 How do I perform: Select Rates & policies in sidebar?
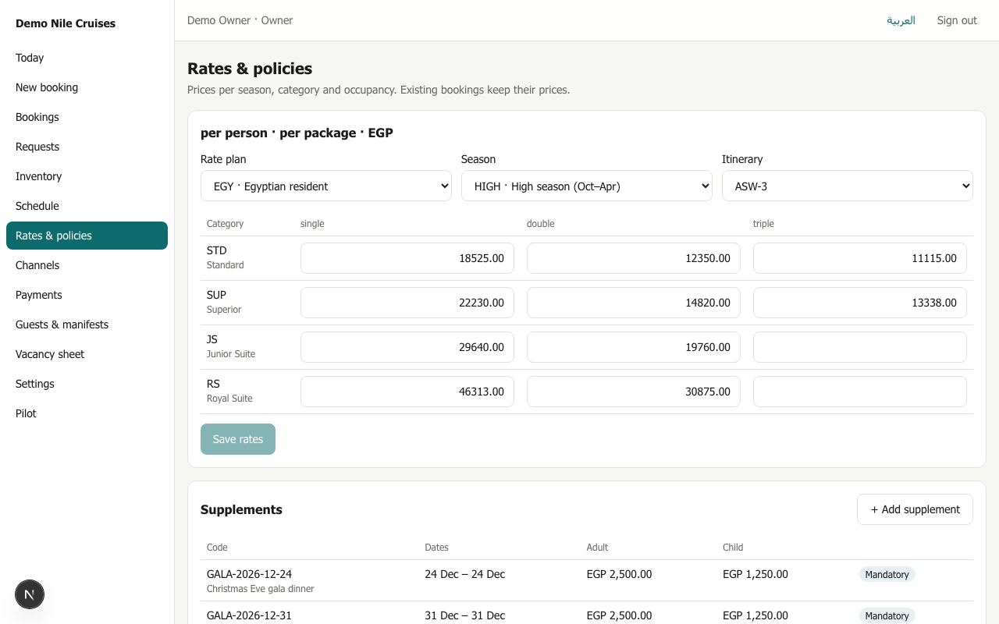[x=87, y=236]
